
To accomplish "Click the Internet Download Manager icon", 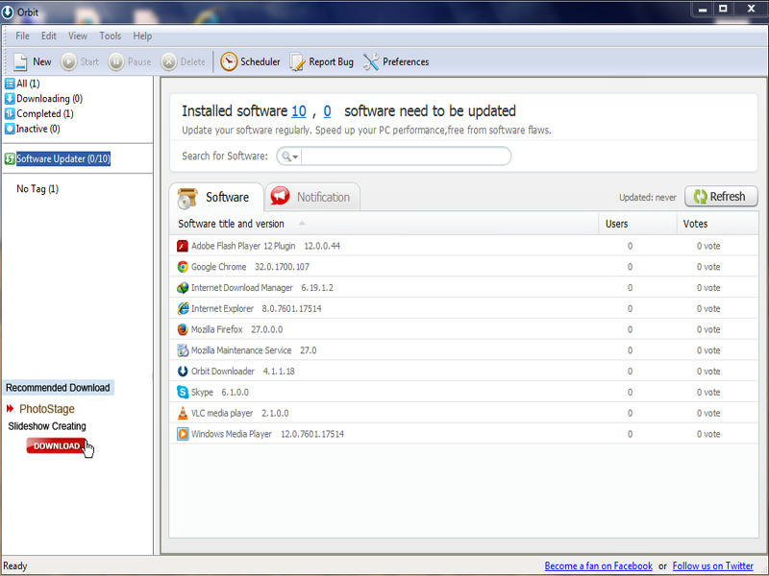I will 183,288.
